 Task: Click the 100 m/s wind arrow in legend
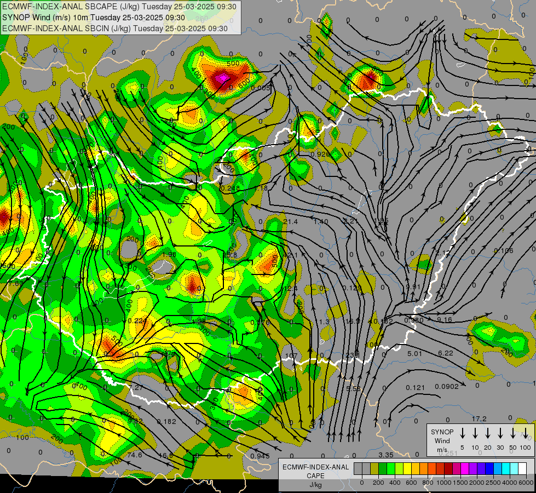(x=526, y=433)
